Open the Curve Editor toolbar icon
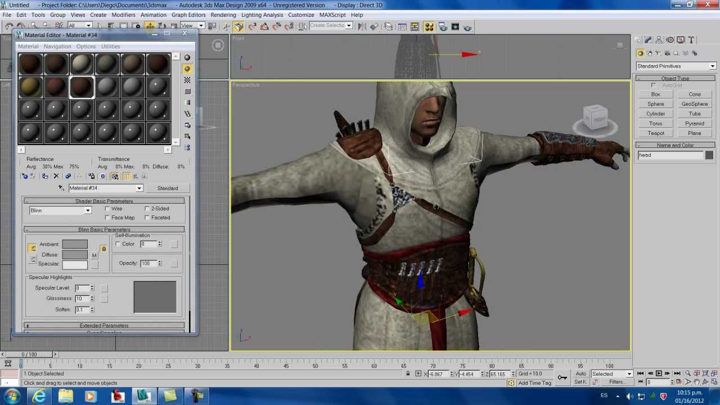 [x=403, y=26]
